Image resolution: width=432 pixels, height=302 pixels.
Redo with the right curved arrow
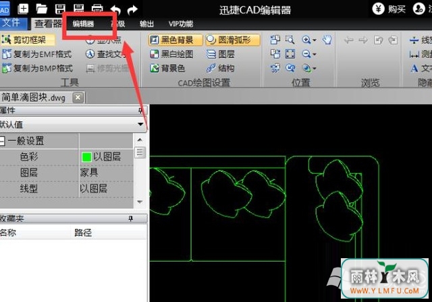tap(132, 10)
